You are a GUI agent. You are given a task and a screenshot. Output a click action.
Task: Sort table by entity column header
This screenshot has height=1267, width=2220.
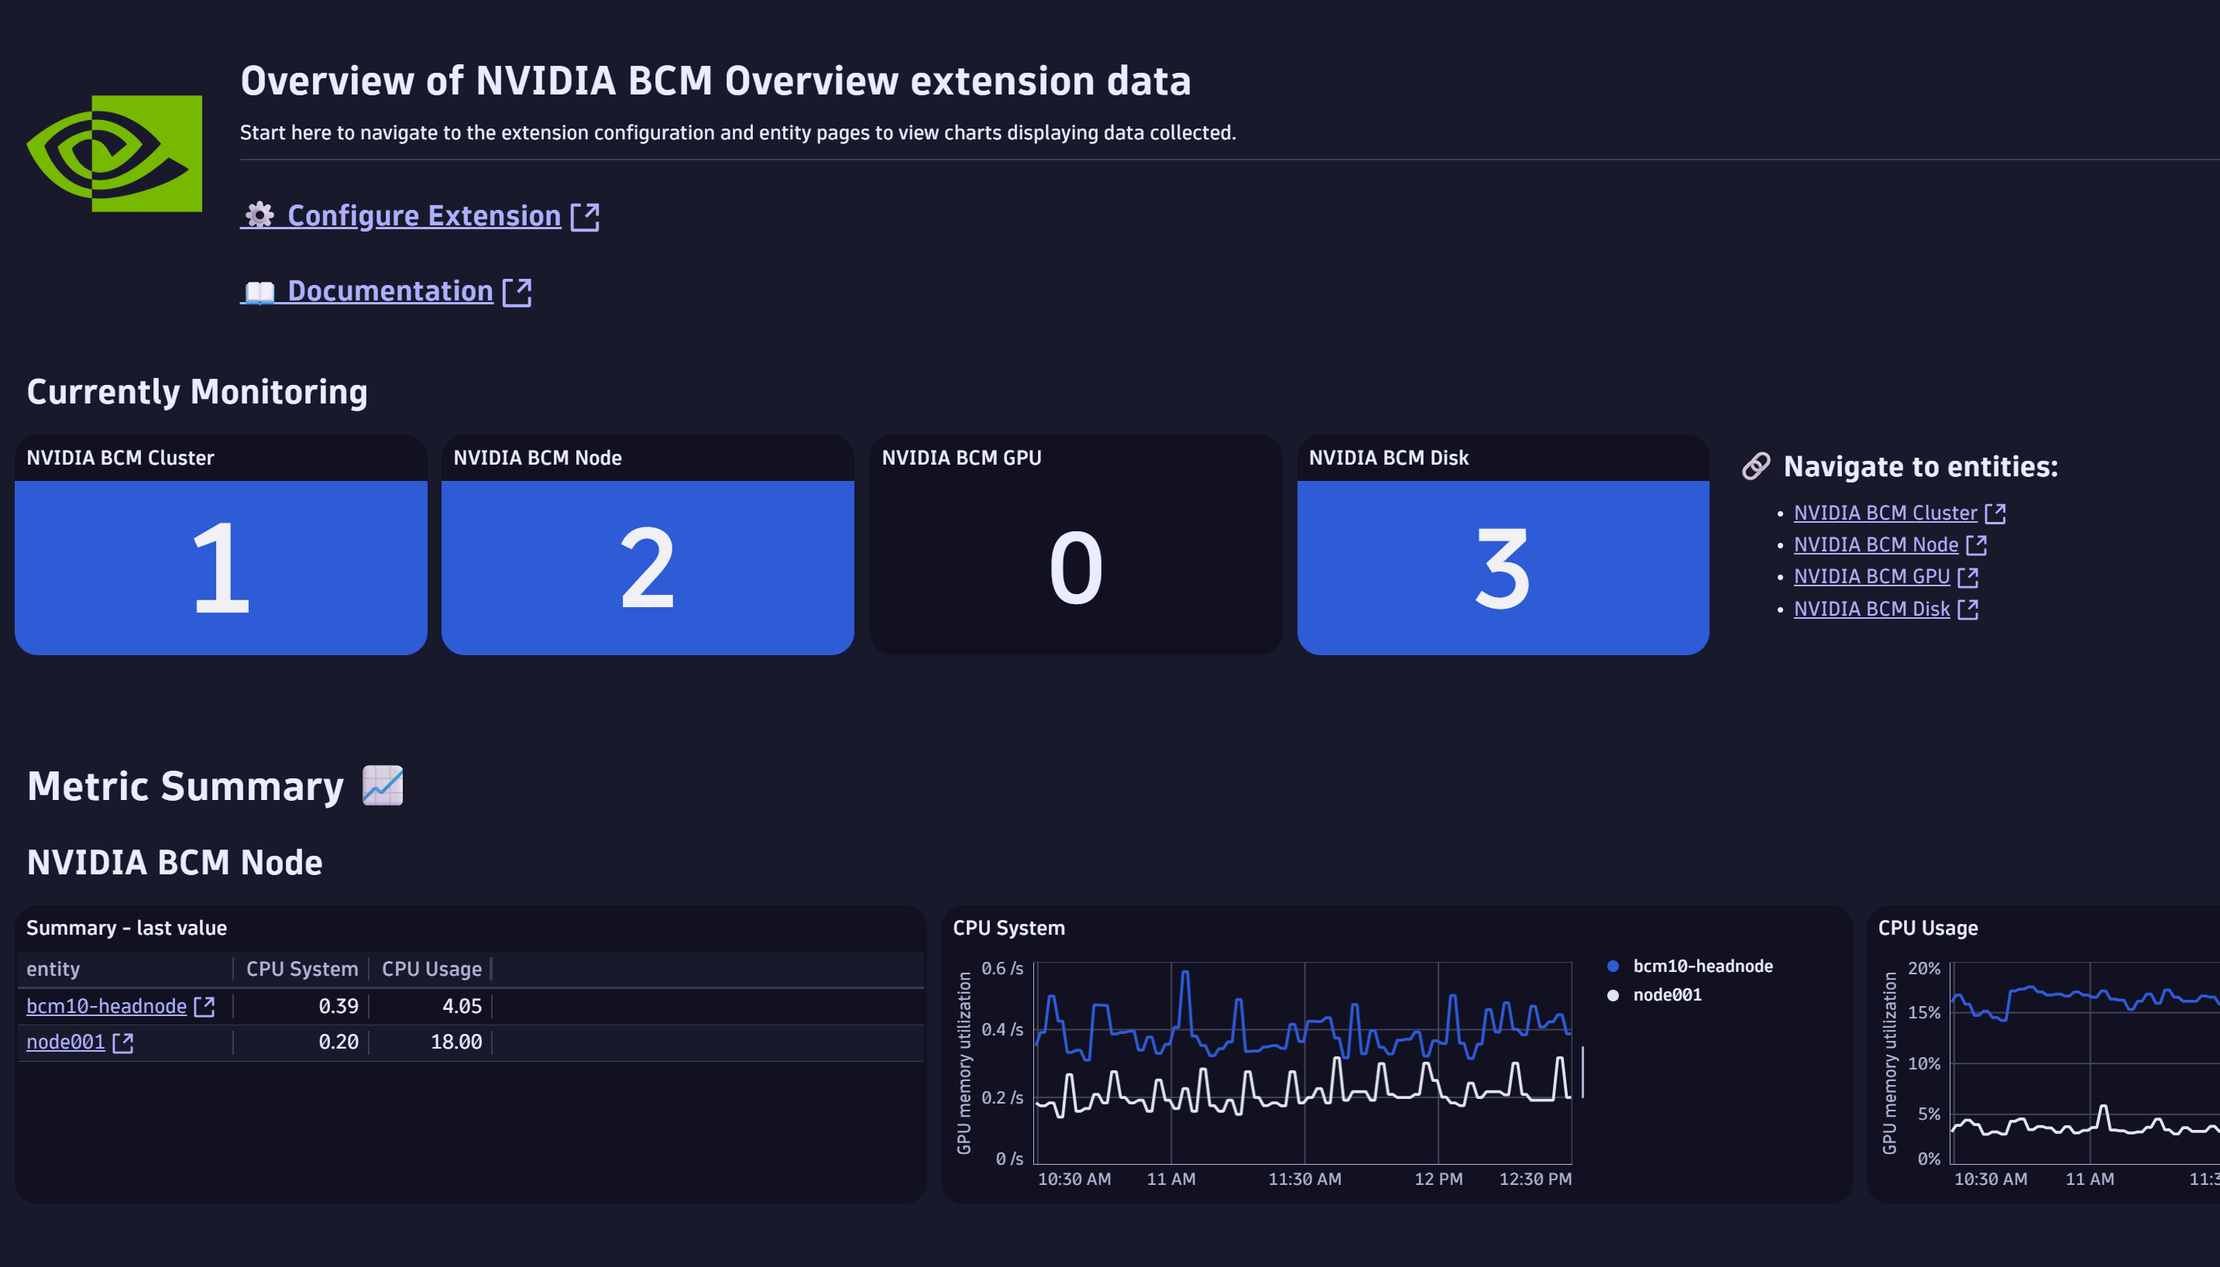click(53, 969)
